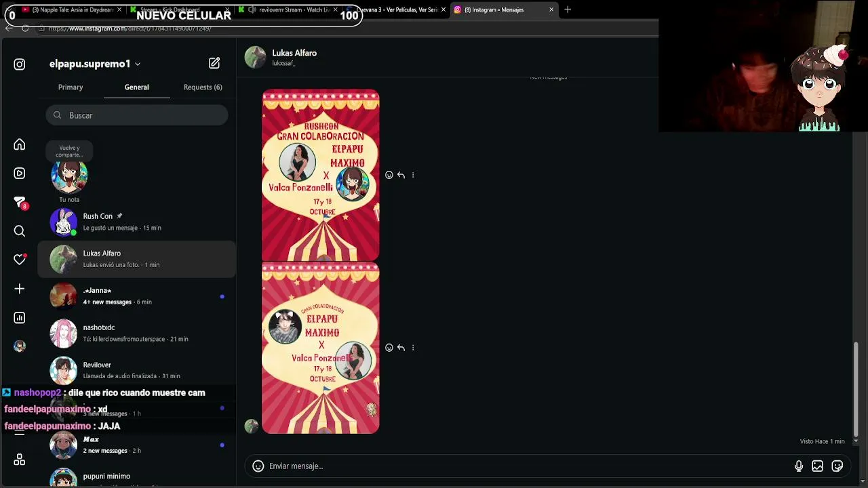Click the browser back arrow
The image size is (868, 488).
coord(9,28)
